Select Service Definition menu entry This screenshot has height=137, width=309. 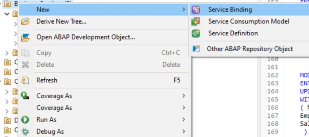click(x=233, y=33)
